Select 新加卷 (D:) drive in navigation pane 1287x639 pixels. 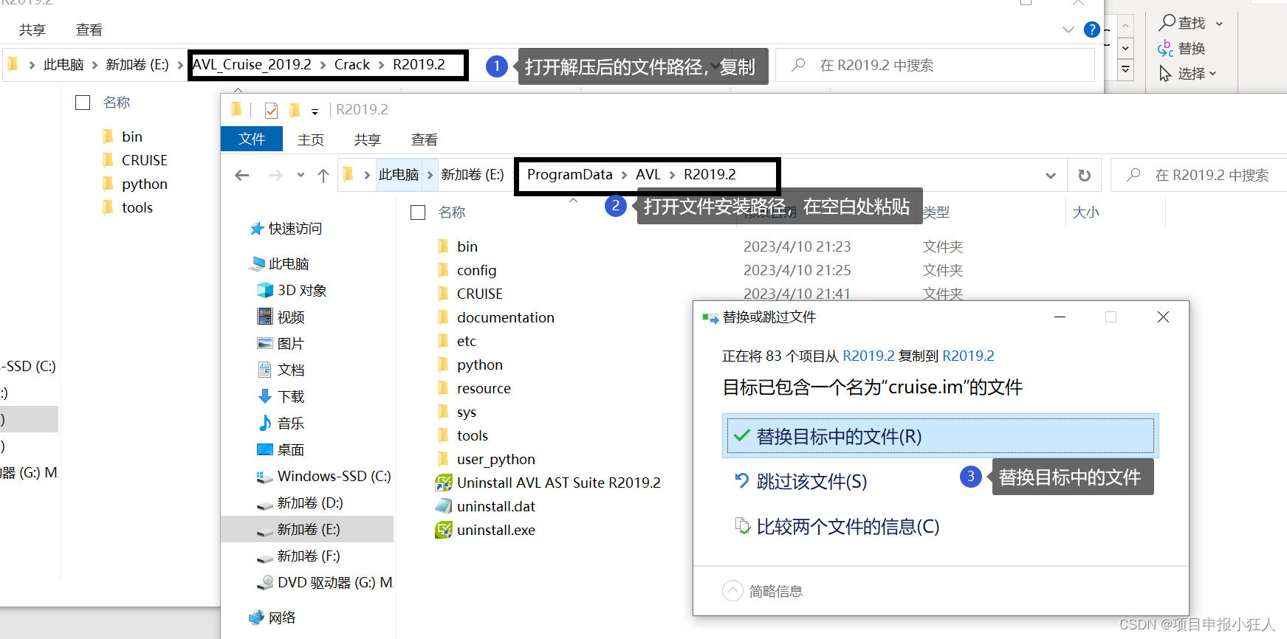click(300, 502)
